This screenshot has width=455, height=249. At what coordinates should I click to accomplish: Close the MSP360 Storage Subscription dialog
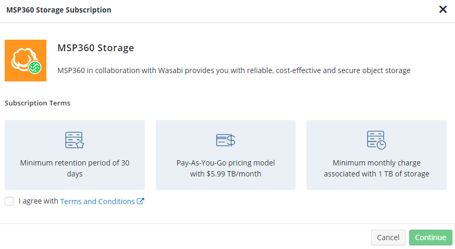(x=443, y=9)
